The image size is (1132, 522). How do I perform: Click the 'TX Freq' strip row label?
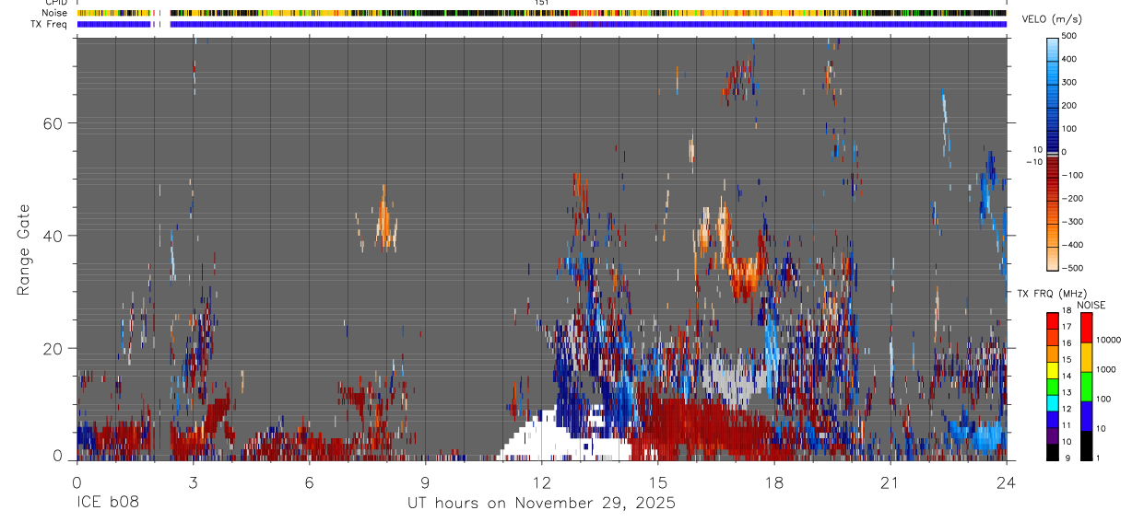(x=49, y=24)
